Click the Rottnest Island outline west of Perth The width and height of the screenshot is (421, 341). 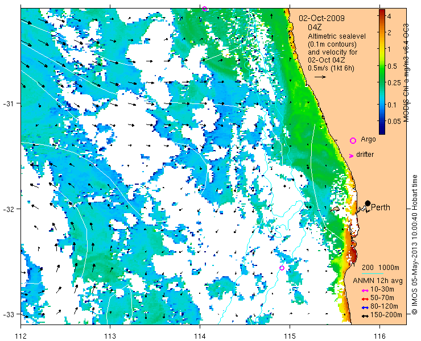pyautogui.click(x=335, y=209)
